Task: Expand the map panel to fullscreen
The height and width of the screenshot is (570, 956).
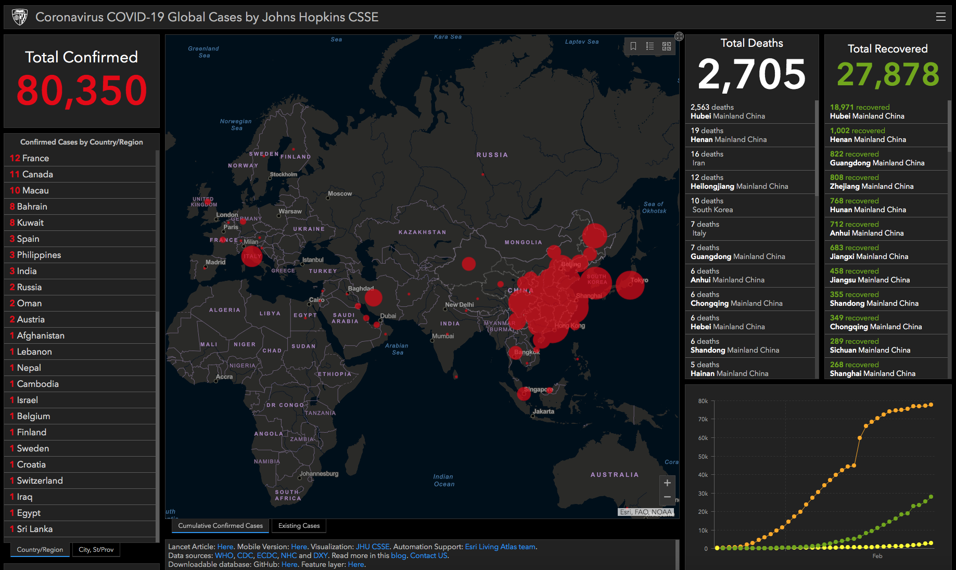Action: [679, 36]
